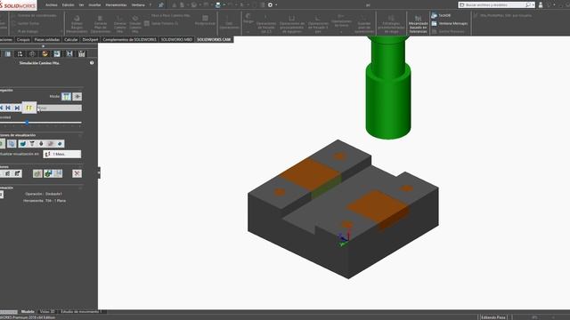This screenshot has width=570, height=320.
Task: Select the turbo mode button
Action: [77, 97]
